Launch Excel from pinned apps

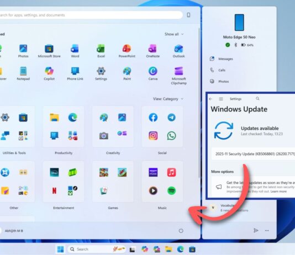pyautogui.click(x=101, y=51)
